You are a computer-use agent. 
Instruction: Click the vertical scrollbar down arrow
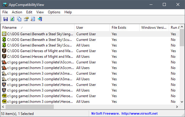pyautogui.click(x=182, y=102)
